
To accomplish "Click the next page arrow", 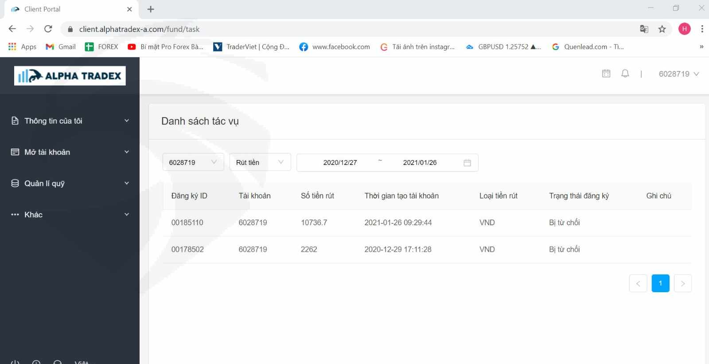I will pos(682,283).
